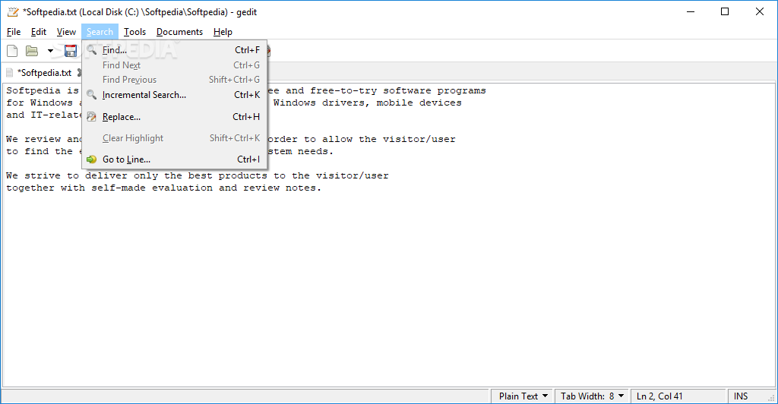This screenshot has height=404, width=778.
Task: Click the gedit app icon in title bar
Action: [x=13, y=12]
